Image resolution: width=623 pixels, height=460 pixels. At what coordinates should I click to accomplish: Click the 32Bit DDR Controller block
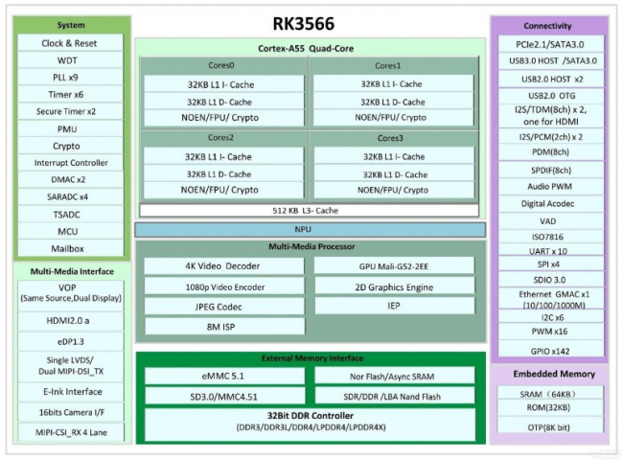pyautogui.click(x=310, y=425)
